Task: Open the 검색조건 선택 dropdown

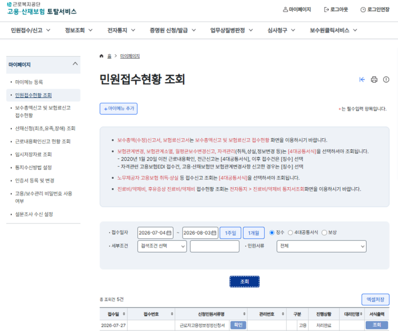Action: tap(162, 246)
